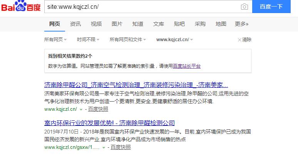
Task: Open 百度快照 for the first result
Action: pos(98,109)
